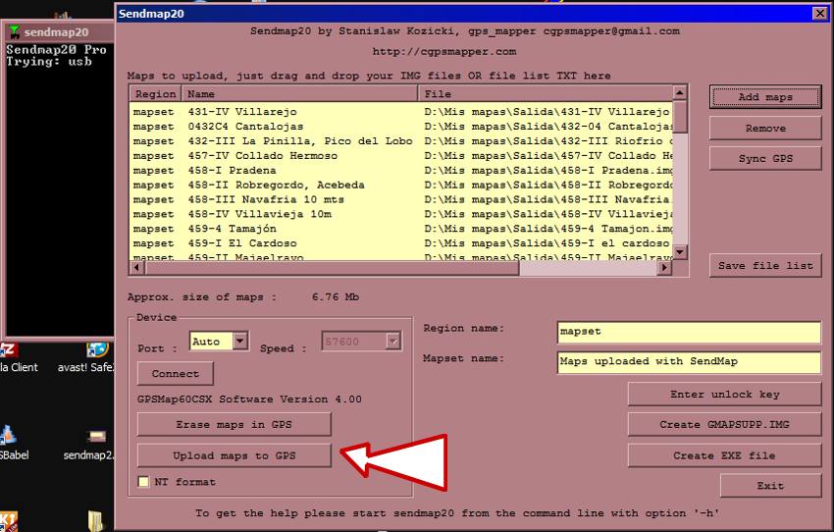834x532 pixels.
Task: Open the Port dropdown arrow
Action: tap(240, 341)
